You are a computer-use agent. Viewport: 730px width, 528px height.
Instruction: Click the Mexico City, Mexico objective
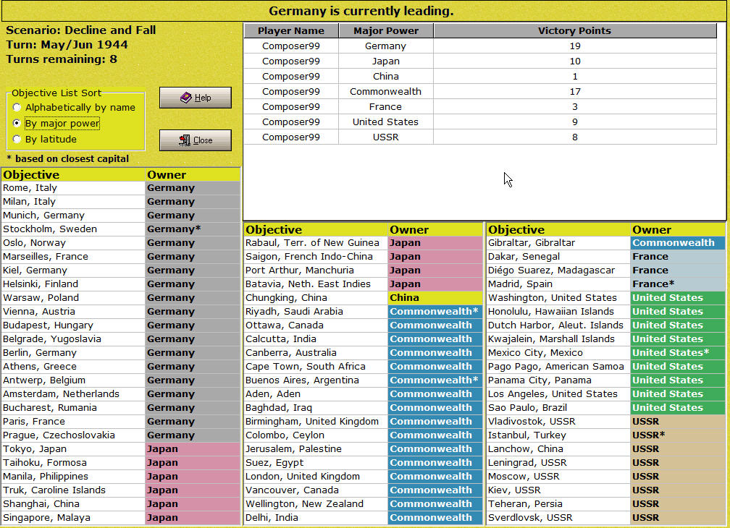(558, 353)
